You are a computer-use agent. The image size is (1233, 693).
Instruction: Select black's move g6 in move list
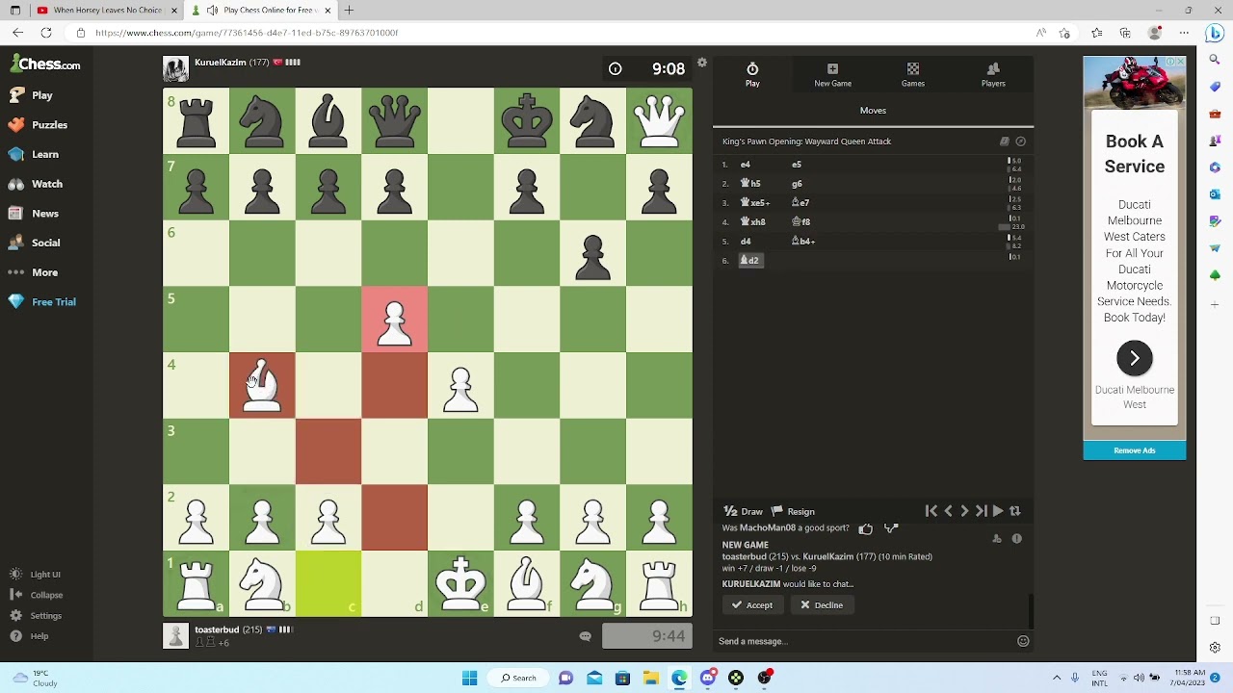(797, 184)
